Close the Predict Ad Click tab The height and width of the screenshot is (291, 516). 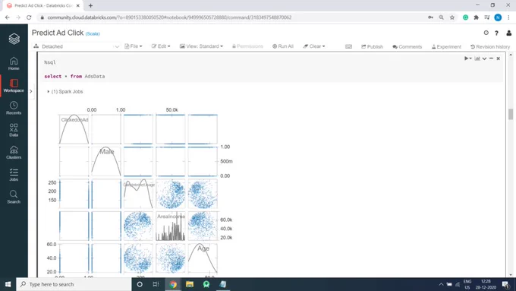(x=78, y=5)
